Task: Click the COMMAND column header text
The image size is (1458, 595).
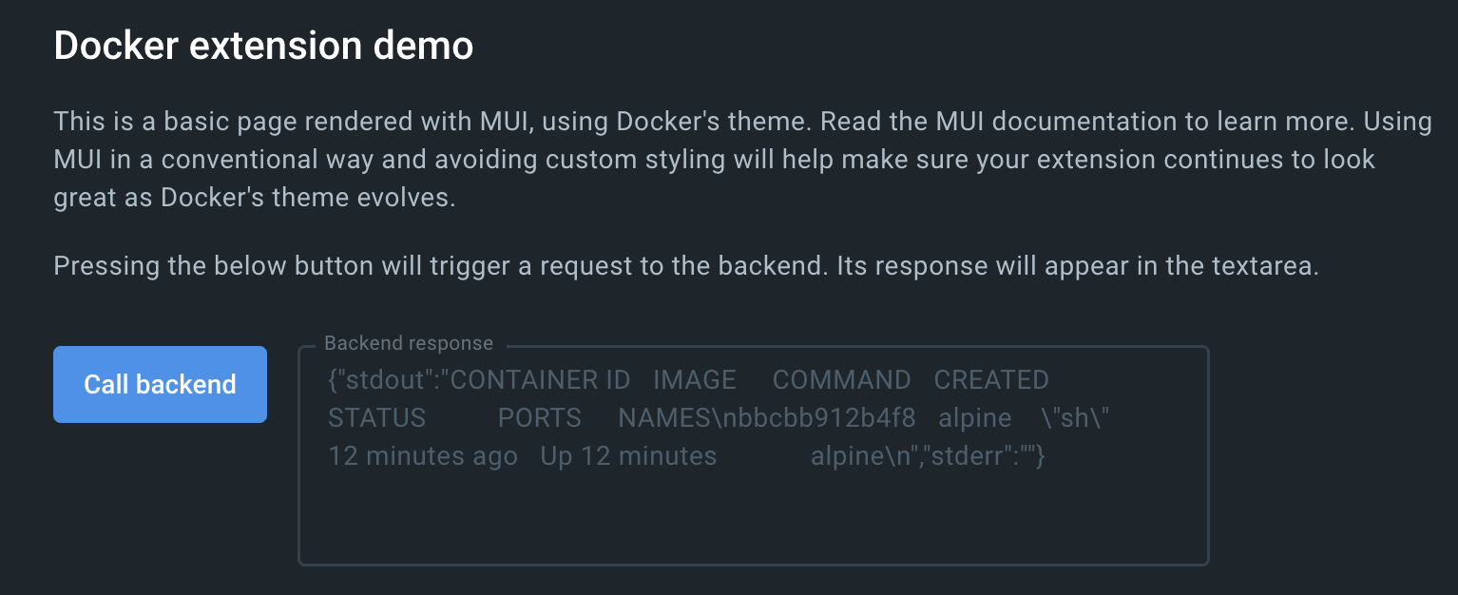Action: (841, 380)
